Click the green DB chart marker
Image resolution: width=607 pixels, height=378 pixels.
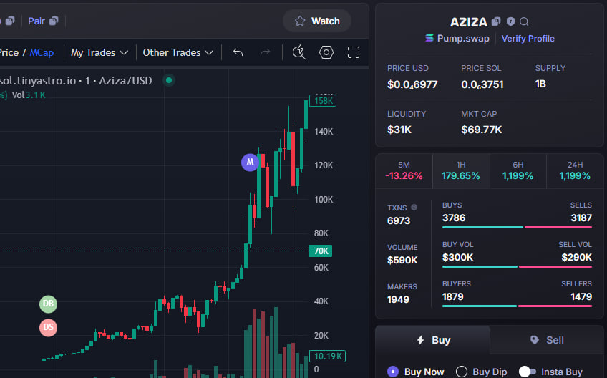pyautogui.click(x=48, y=304)
